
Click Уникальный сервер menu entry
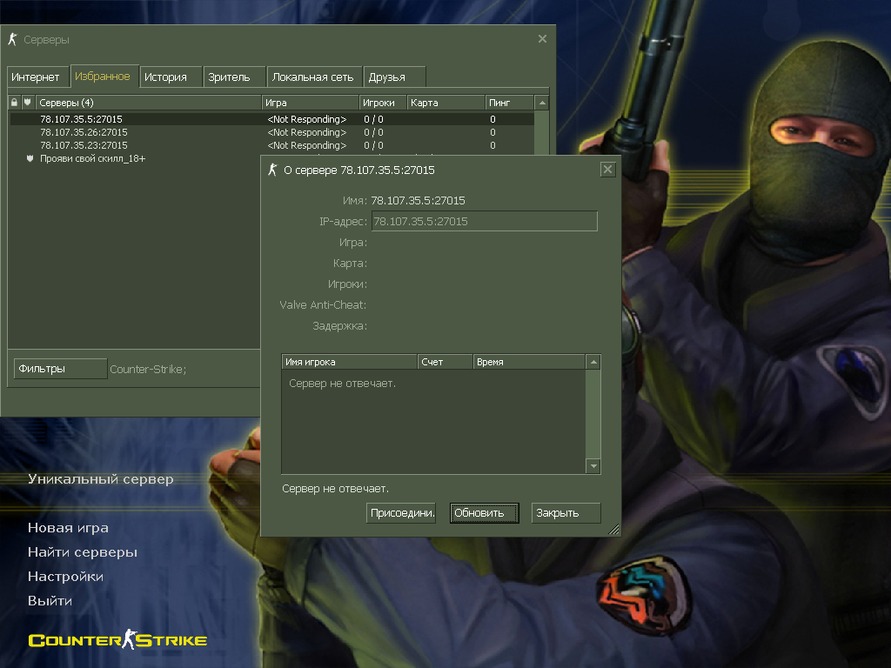pyautogui.click(x=101, y=479)
